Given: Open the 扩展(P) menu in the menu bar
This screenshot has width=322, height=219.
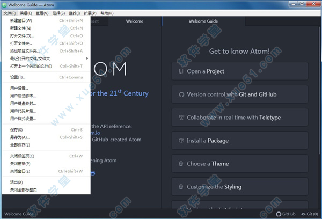Looking at the screenshot, I should click(90, 13).
